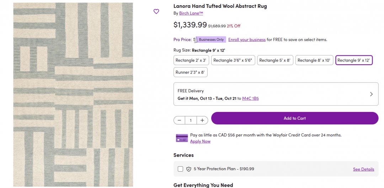Increase quantity with plus button
The image size is (384, 188).
tap(202, 120)
